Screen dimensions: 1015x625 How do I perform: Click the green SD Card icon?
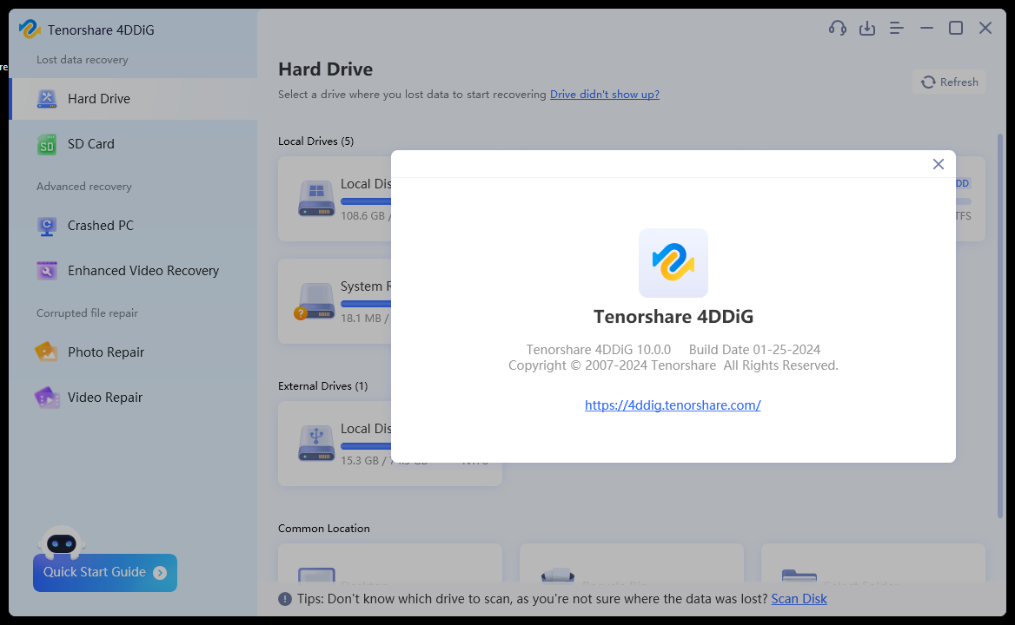pyautogui.click(x=47, y=145)
